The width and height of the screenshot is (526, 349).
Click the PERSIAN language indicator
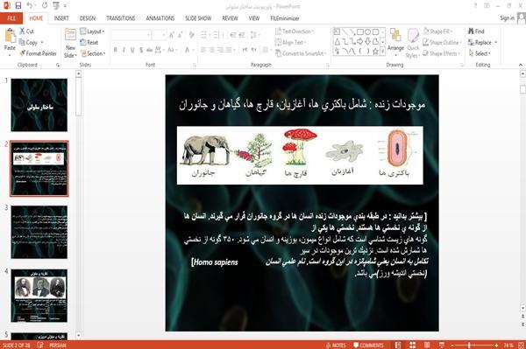58,345
